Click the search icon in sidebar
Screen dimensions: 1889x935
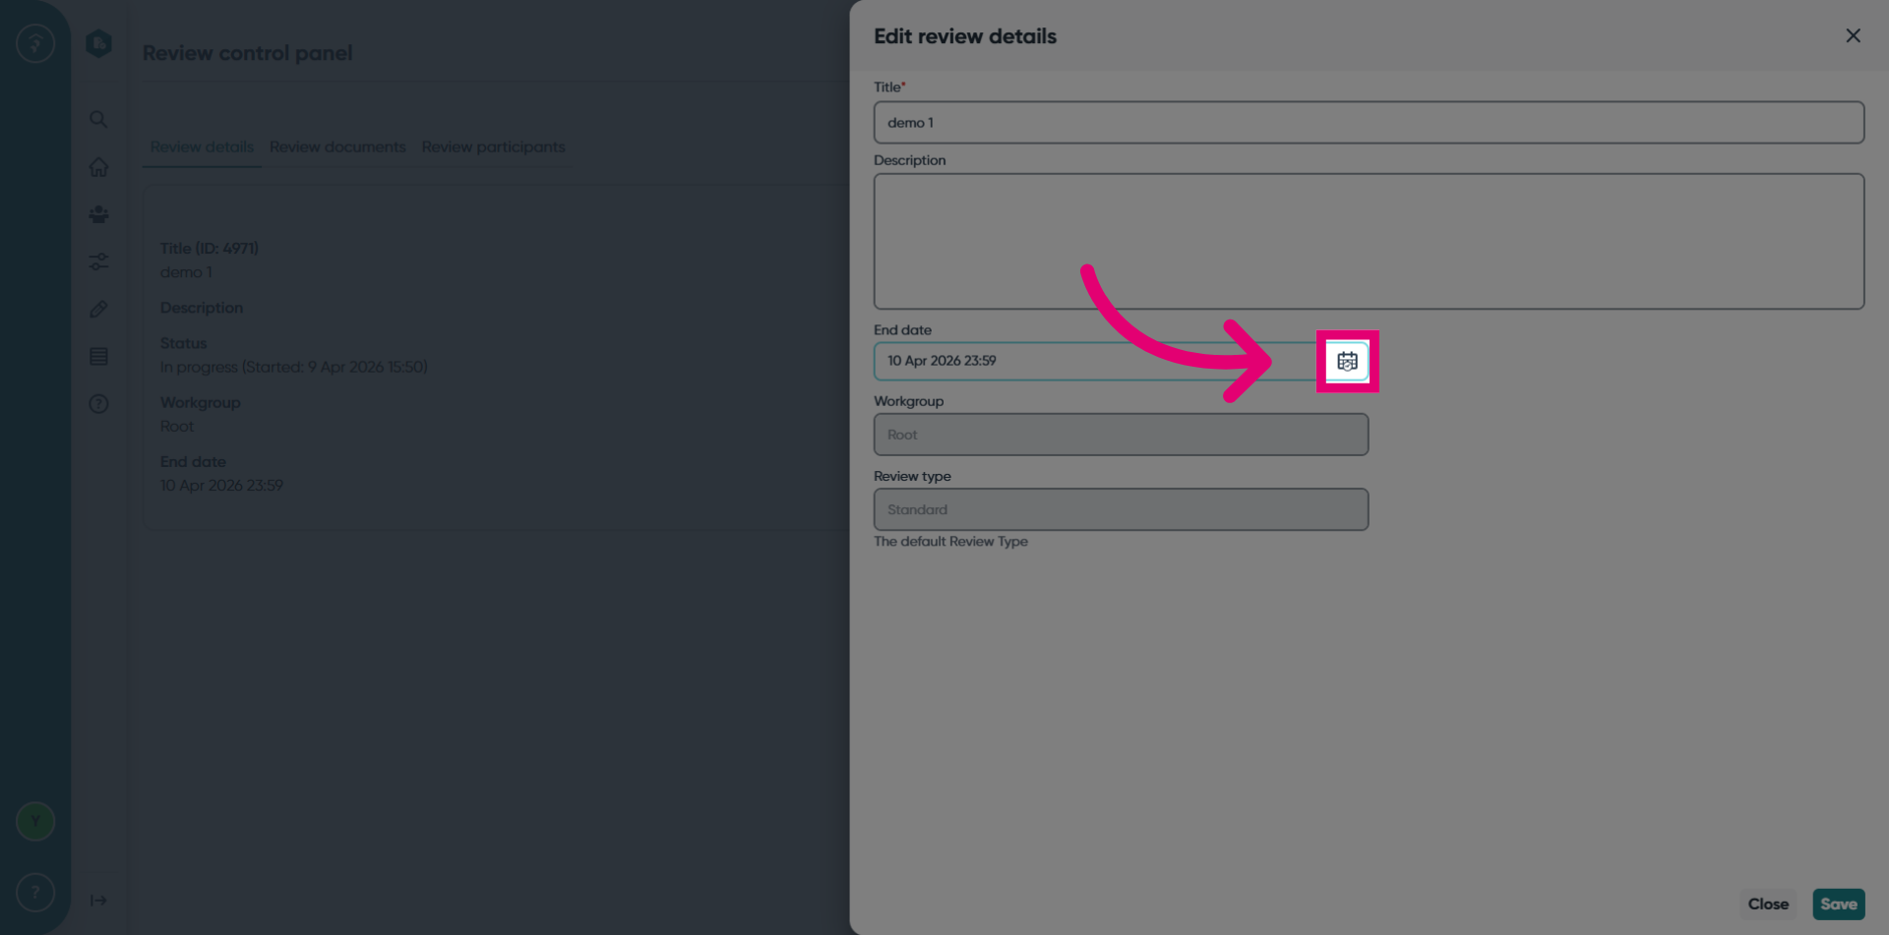tap(98, 119)
